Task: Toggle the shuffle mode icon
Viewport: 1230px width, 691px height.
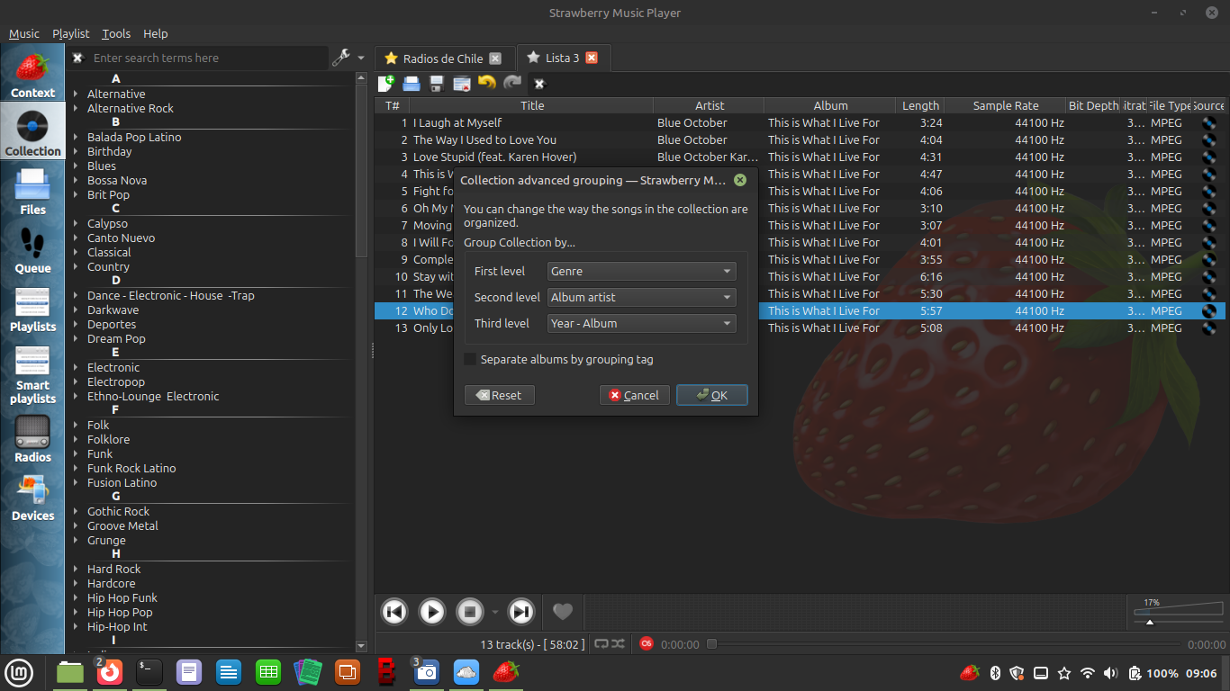Action: click(618, 643)
